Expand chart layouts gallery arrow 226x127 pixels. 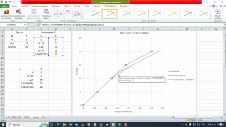tap(83, 17)
